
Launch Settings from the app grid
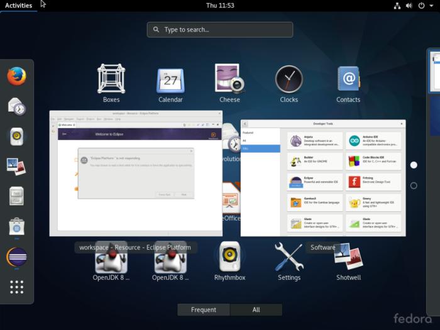289,261
